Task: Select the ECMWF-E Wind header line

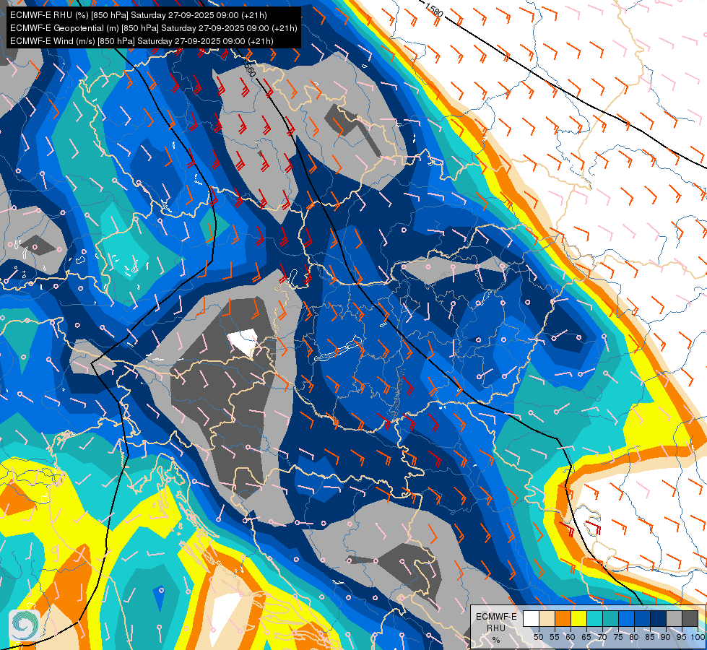Action: click(142, 41)
